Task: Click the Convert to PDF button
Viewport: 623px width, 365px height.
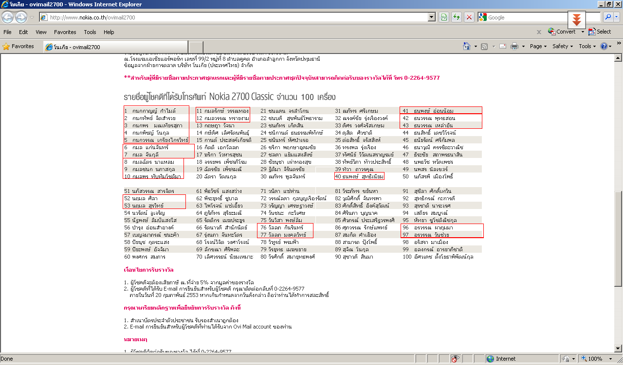Action: 562,32
